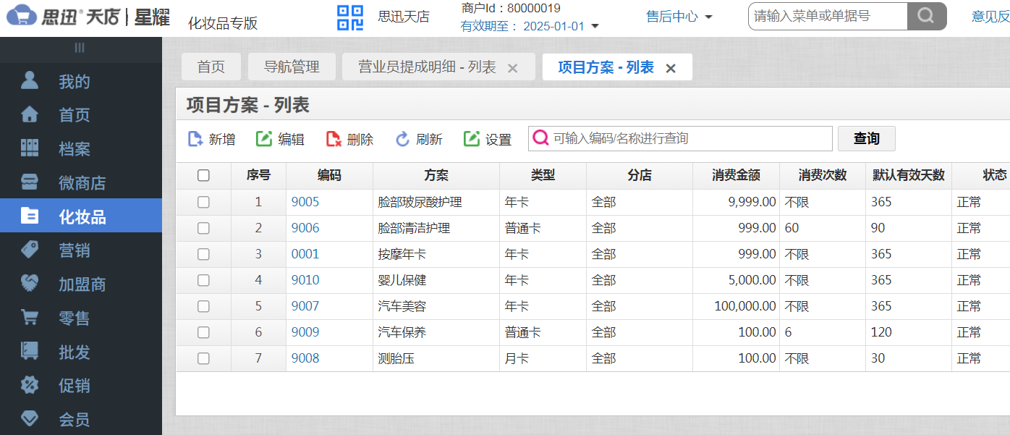Click the 查询 query button

pyautogui.click(x=866, y=138)
